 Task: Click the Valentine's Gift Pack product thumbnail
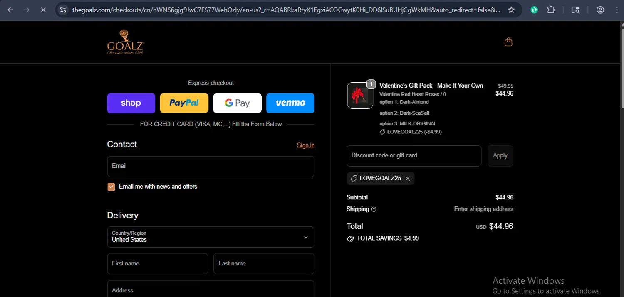coord(360,96)
